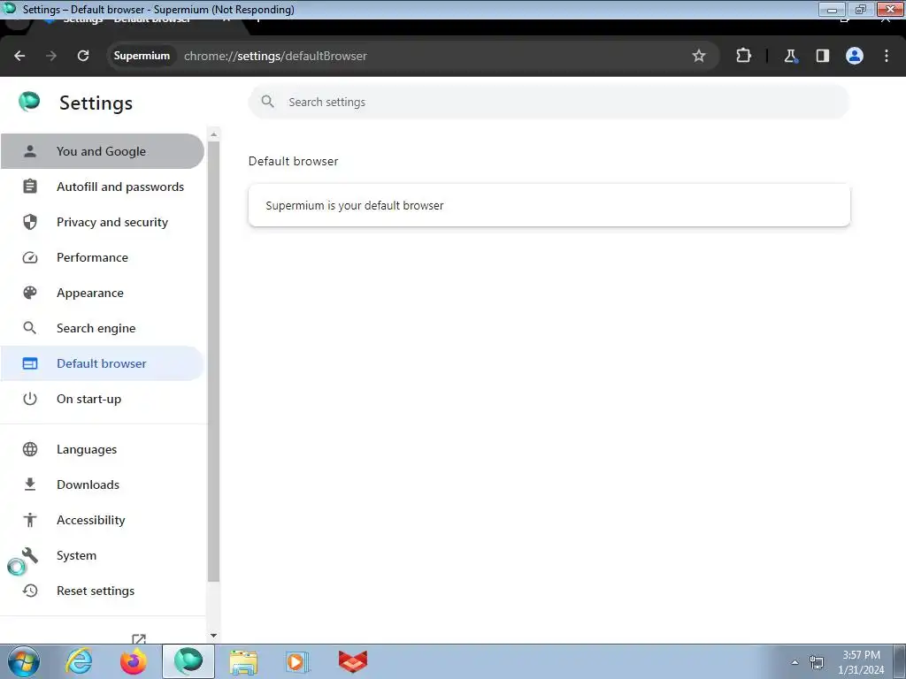This screenshot has width=906, height=679.
Task: Launch Internet Explorer from taskbar
Action: click(x=79, y=661)
